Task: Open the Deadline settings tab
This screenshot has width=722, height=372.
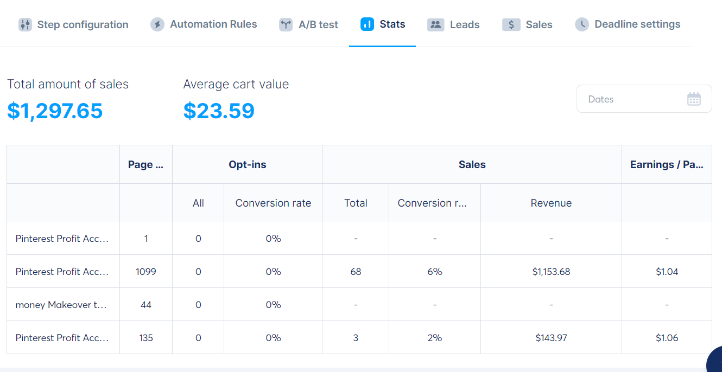Action: [637, 24]
